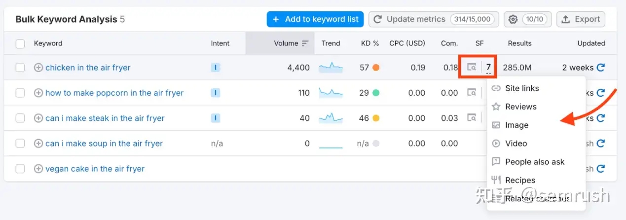Open 'how to make popcorn in the air fryer' keyword
This screenshot has width=626, height=220.
(114, 93)
